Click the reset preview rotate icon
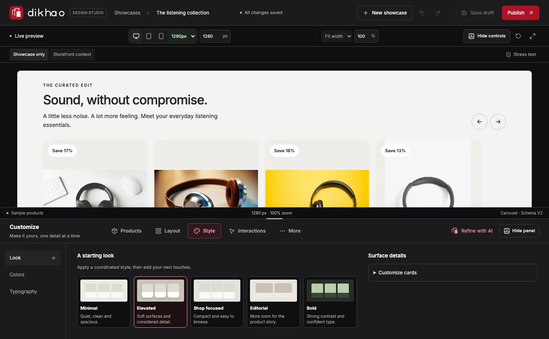 pyautogui.click(x=518, y=36)
